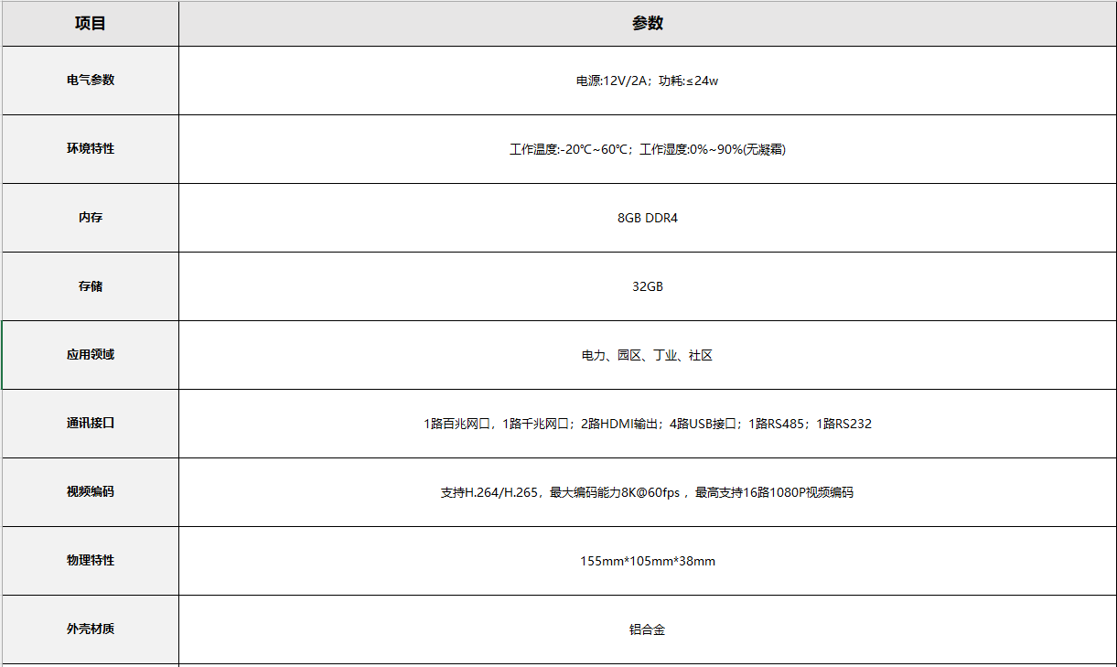Click the 物理特性 row label

[91, 561]
